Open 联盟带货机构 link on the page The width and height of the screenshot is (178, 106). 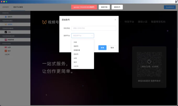pos(158,22)
